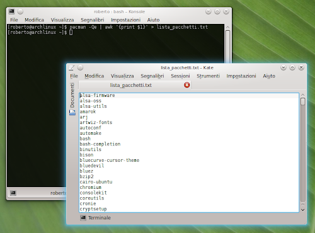Open Sessioni menu in Kate
The width and height of the screenshot is (315, 233).
180,76
